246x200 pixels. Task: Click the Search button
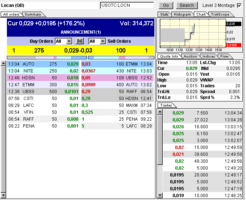(187, 5)
